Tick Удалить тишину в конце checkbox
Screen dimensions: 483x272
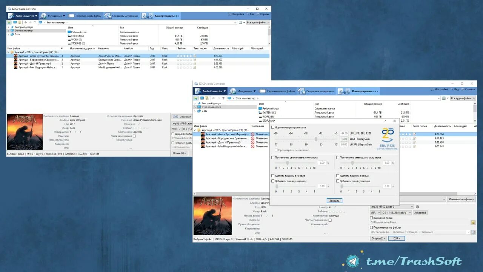pyautogui.click(x=338, y=176)
